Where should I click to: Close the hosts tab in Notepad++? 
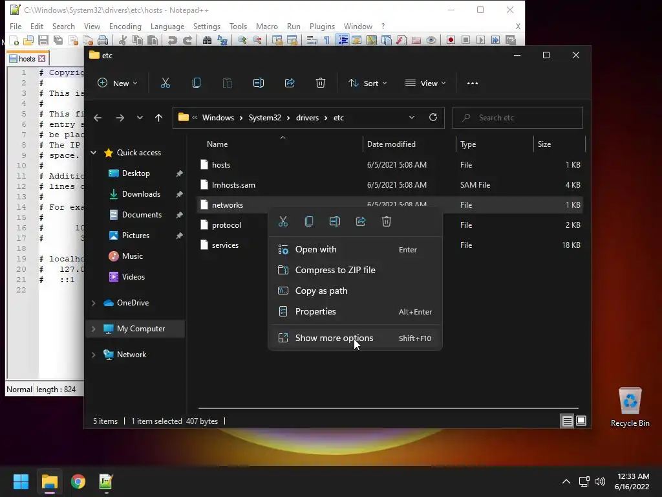click(x=41, y=59)
